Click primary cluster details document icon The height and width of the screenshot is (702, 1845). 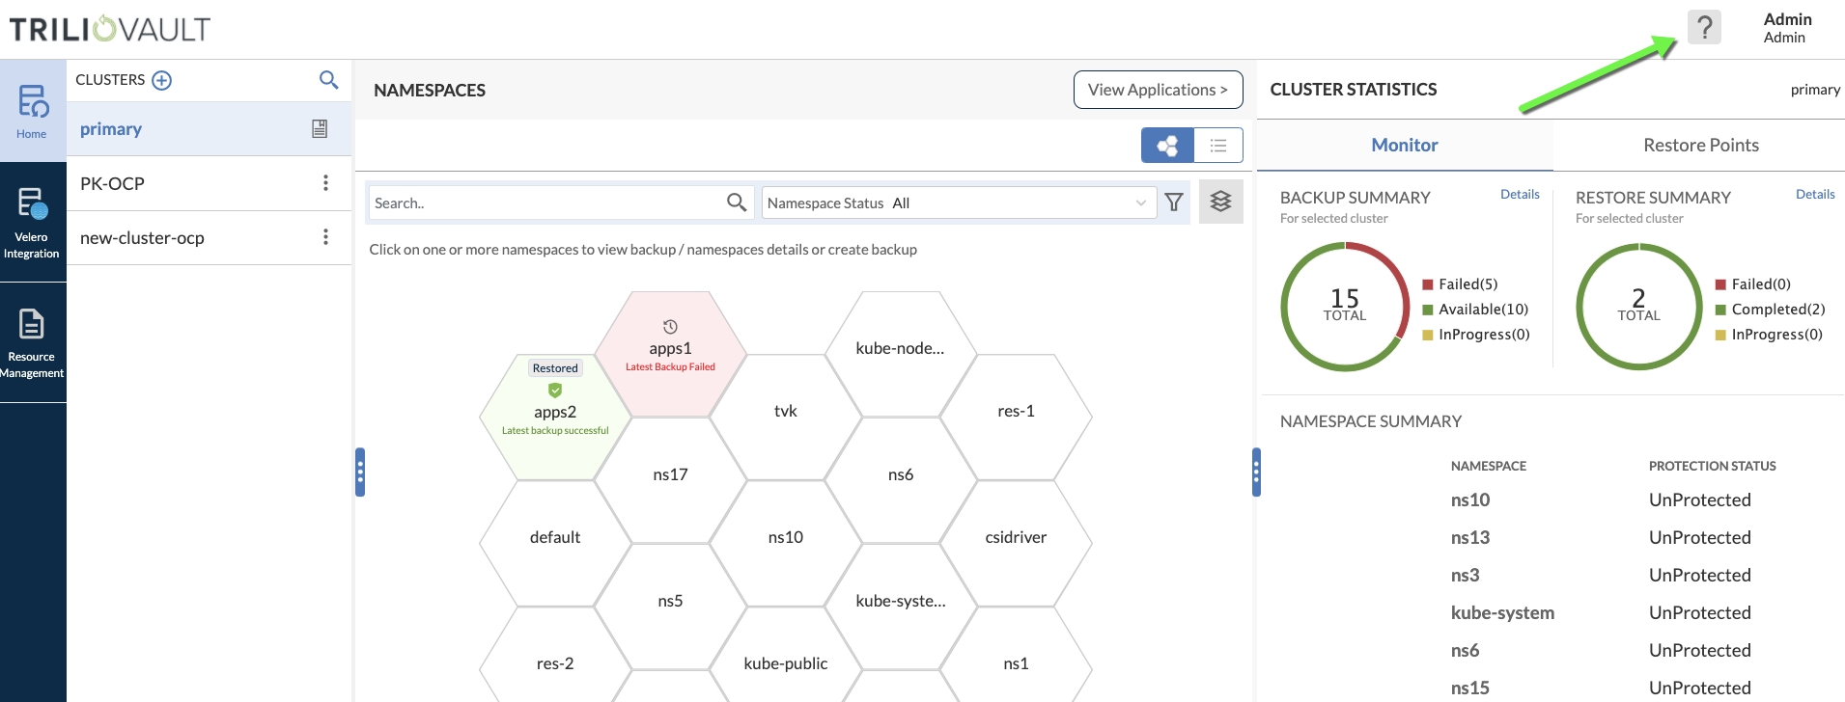click(x=320, y=129)
